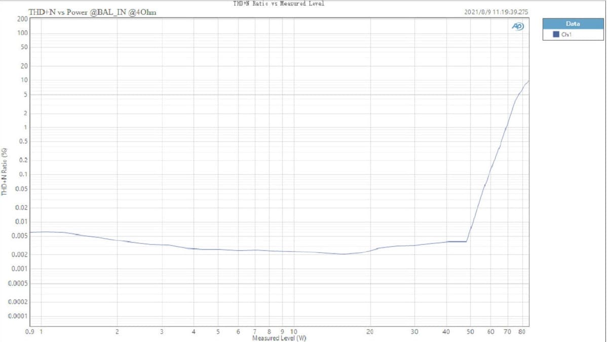The image size is (607, 342).
Task: Click the 0.0005 tick on the vertical axis
Action: tap(19, 283)
